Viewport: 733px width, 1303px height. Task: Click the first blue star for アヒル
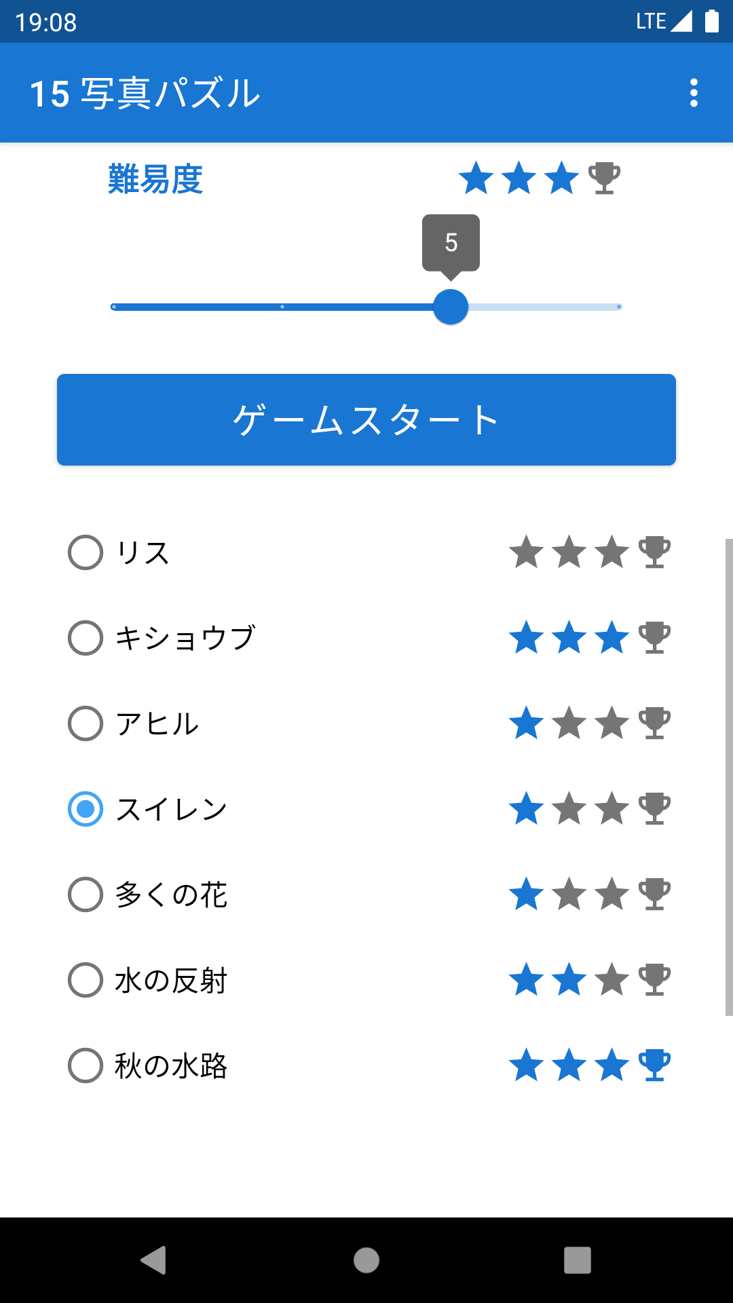(x=527, y=723)
